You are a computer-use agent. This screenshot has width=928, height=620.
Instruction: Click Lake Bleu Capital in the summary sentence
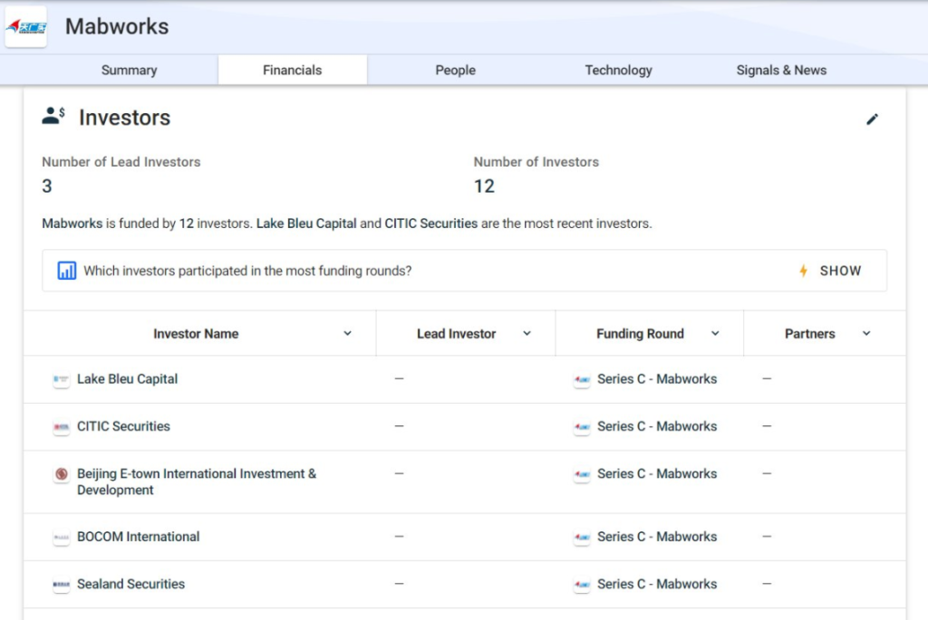(x=306, y=224)
